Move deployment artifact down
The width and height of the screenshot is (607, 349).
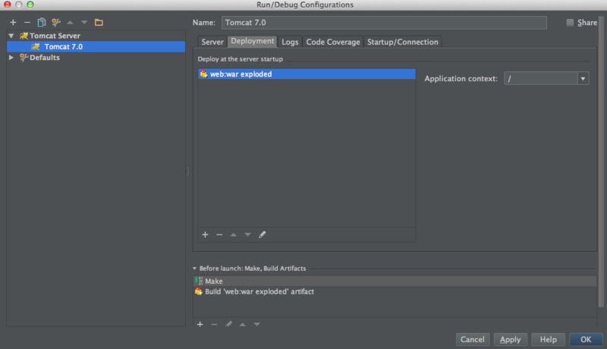point(248,234)
